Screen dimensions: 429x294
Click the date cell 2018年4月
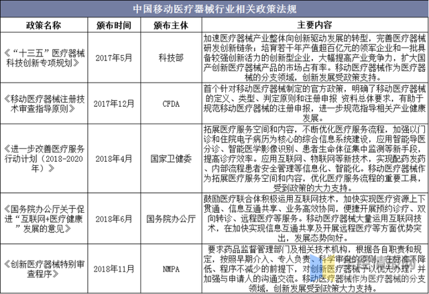click(x=114, y=158)
